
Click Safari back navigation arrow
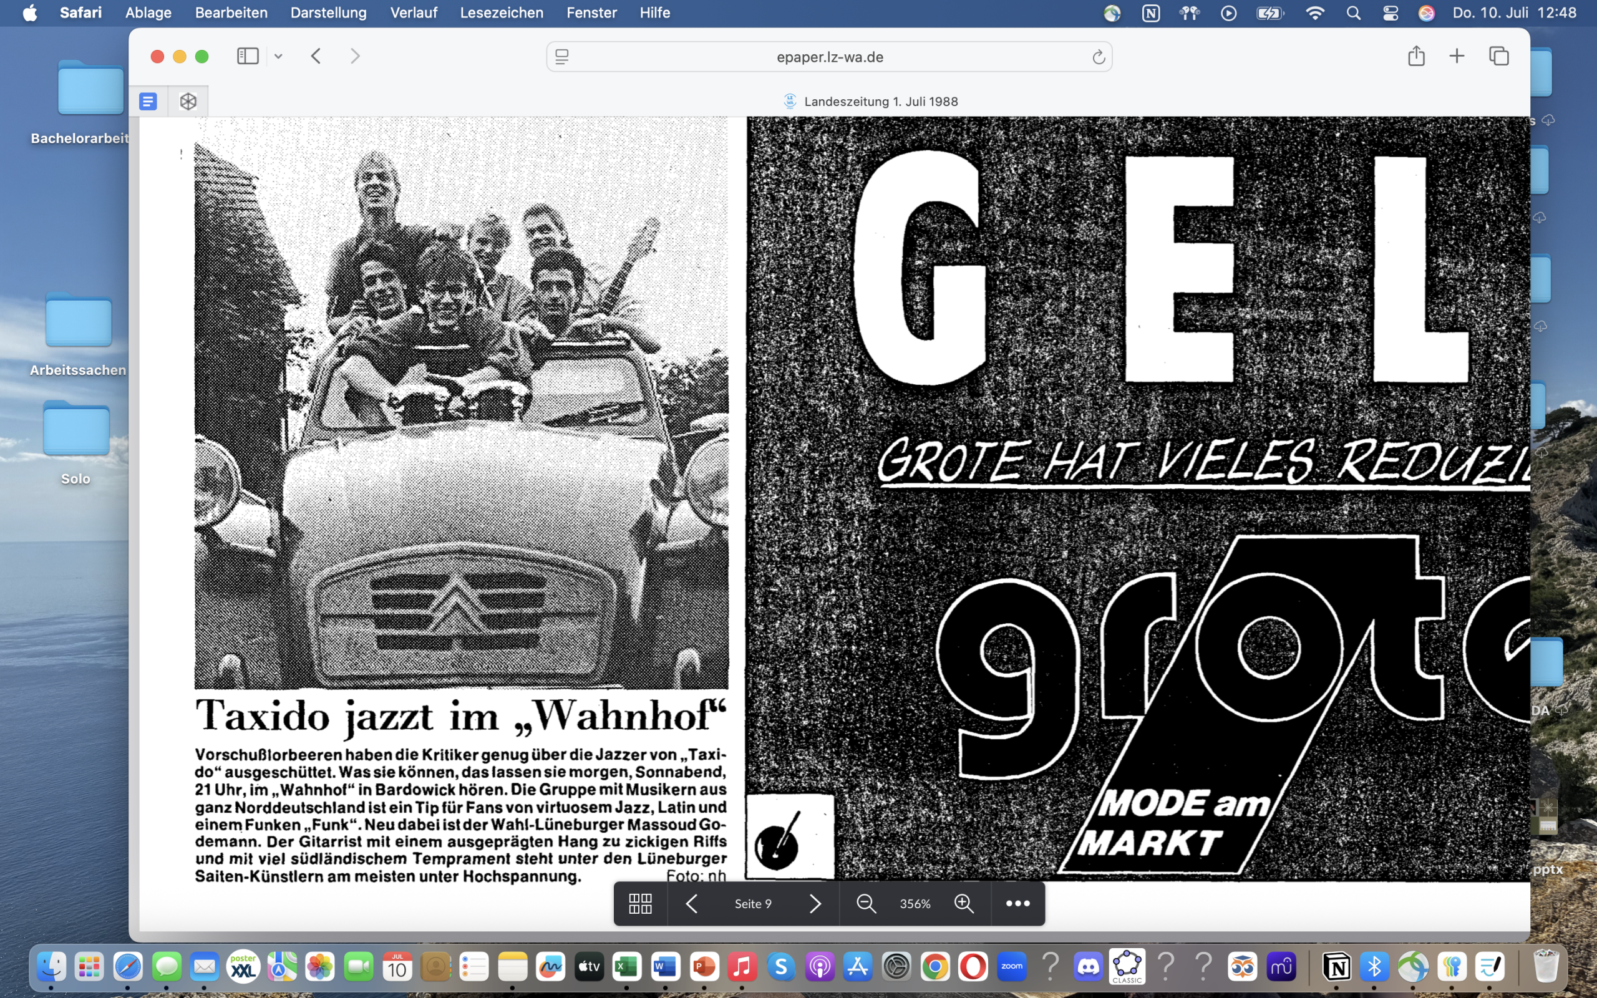316,56
